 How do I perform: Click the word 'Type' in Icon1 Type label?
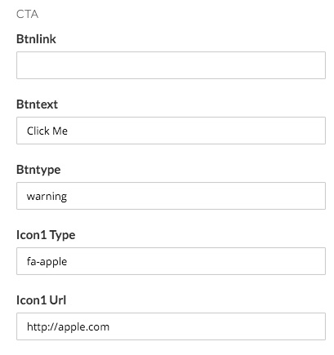pos(62,235)
